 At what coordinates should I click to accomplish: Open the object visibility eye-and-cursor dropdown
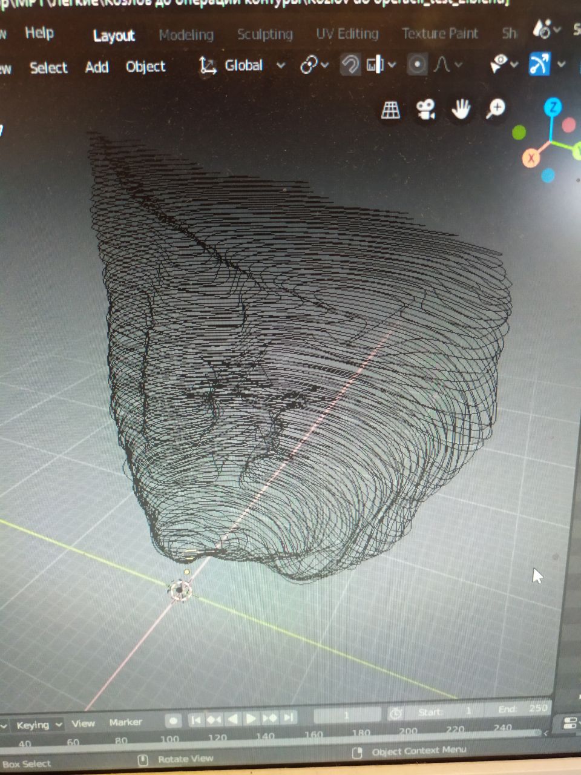[x=504, y=64]
